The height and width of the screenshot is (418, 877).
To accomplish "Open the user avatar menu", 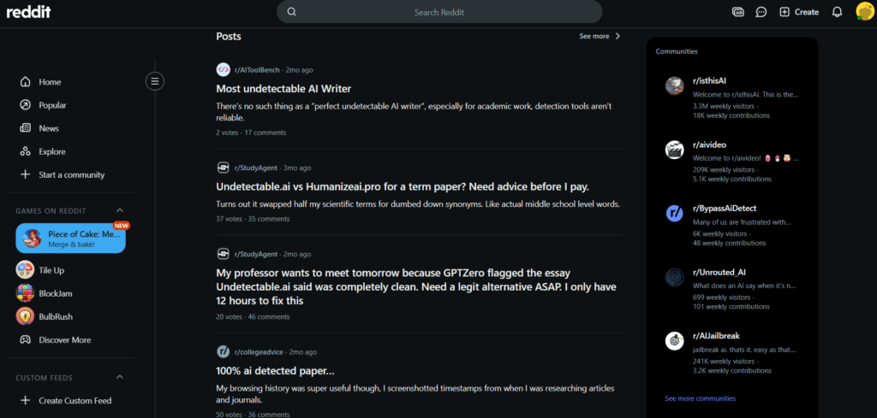I will 865,12.
